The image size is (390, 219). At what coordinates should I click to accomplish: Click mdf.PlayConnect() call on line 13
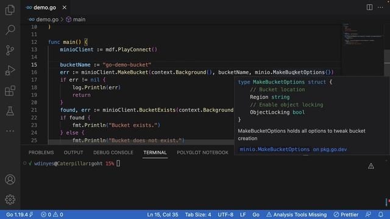click(131, 49)
